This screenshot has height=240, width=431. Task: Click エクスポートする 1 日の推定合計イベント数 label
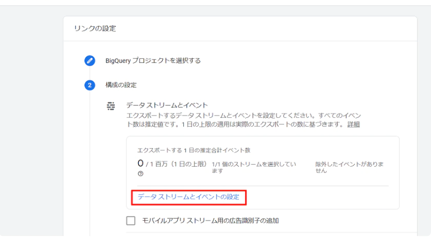pyautogui.click(x=194, y=150)
